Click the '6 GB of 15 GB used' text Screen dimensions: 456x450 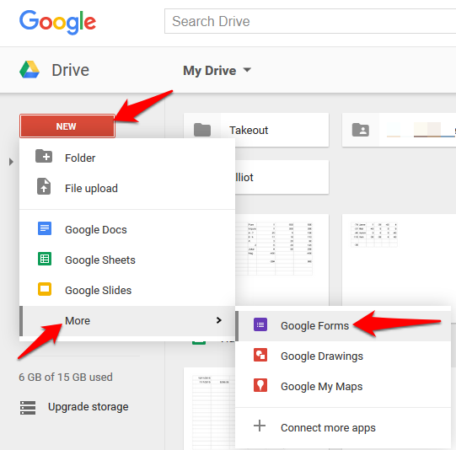click(66, 377)
